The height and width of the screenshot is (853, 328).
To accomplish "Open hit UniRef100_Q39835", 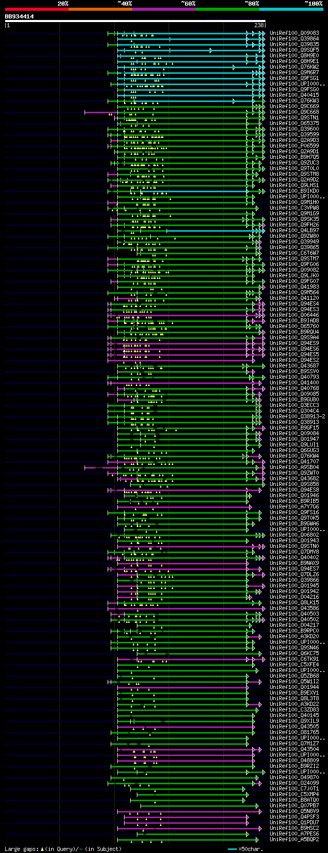I will [x=294, y=44].
